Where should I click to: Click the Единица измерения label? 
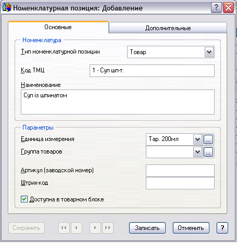pyautogui.click(x=47, y=139)
